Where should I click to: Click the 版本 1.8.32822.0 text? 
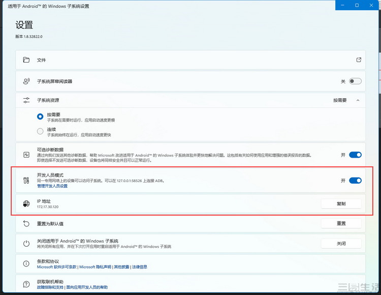(x=29, y=37)
